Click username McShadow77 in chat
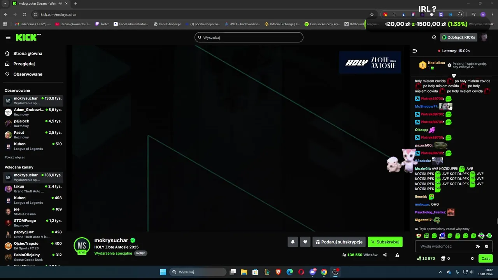498x280 pixels. click(426, 107)
